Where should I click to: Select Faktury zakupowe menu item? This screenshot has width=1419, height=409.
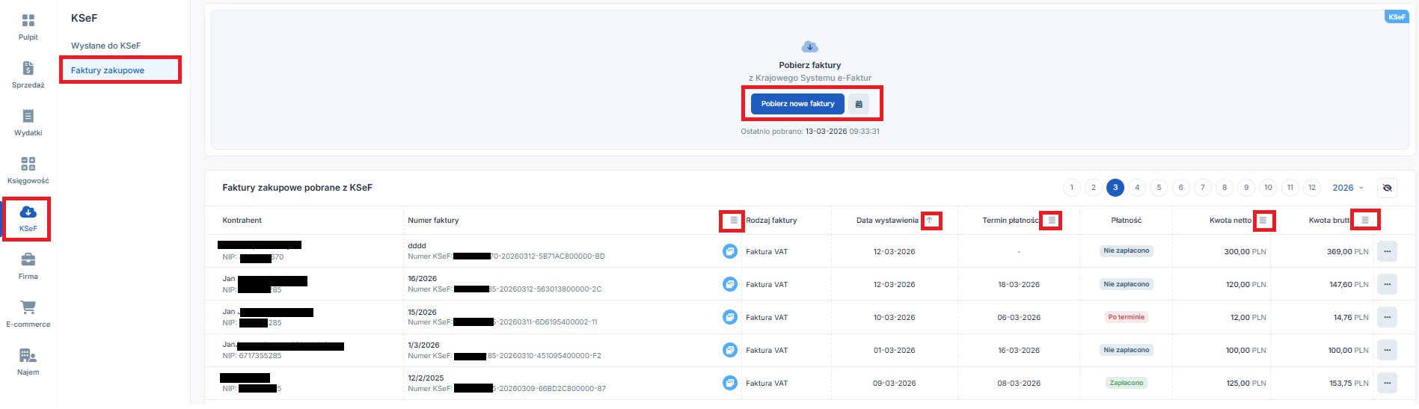pos(108,70)
